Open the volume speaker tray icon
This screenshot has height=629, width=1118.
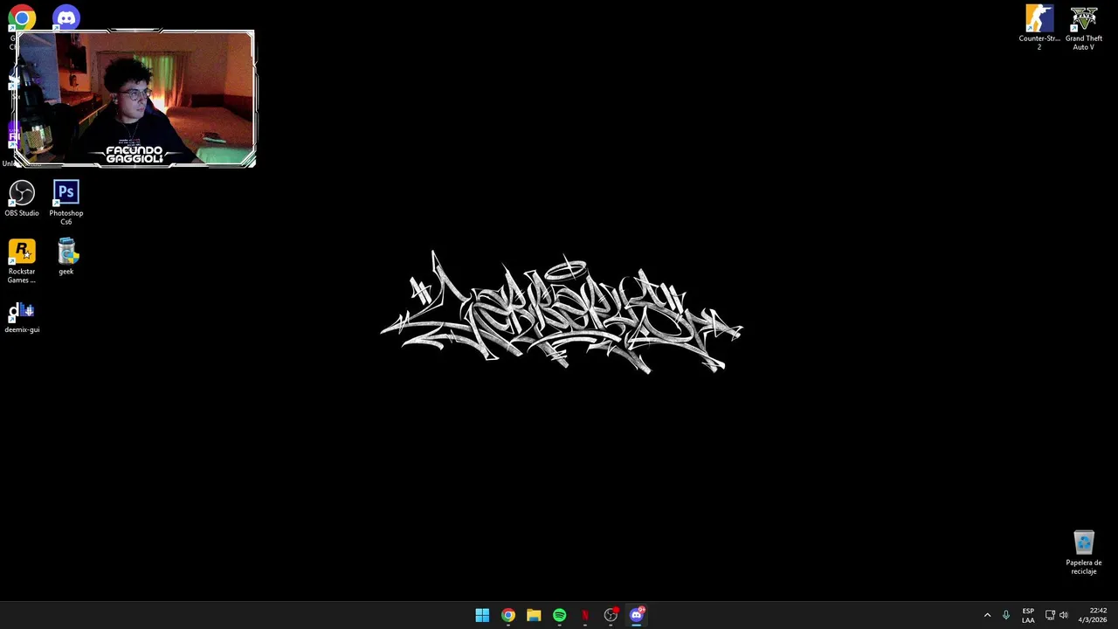tap(1064, 615)
